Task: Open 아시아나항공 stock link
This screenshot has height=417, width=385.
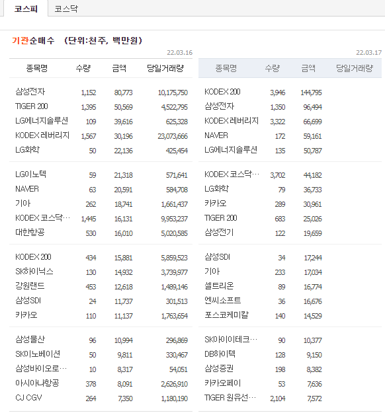Action: [x=37, y=383]
